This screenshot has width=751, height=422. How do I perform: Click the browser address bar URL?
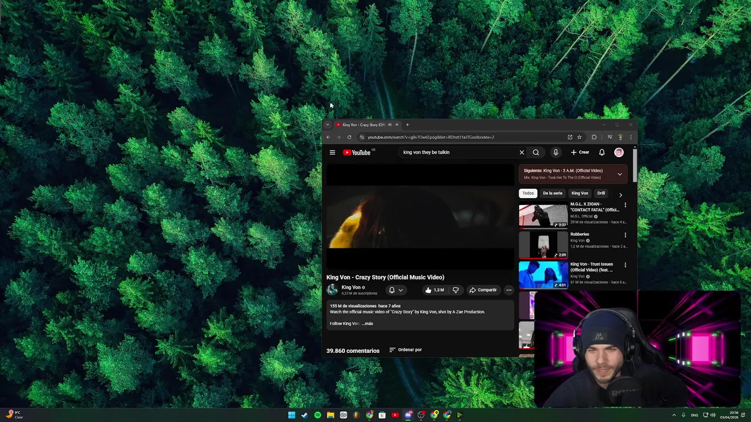pyautogui.click(x=431, y=137)
